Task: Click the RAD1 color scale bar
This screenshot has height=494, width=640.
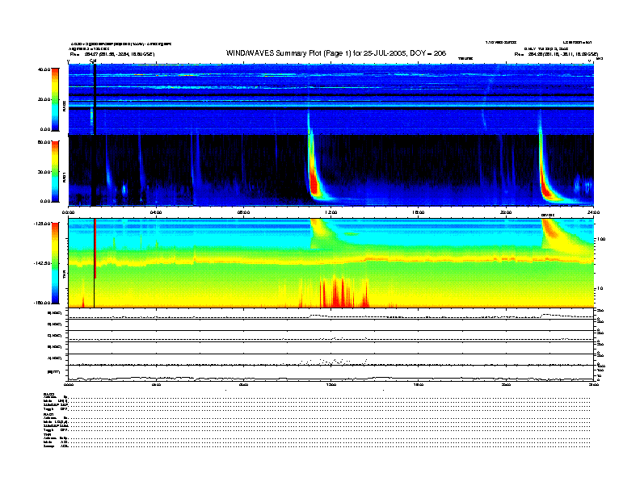Action: [55, 171]
